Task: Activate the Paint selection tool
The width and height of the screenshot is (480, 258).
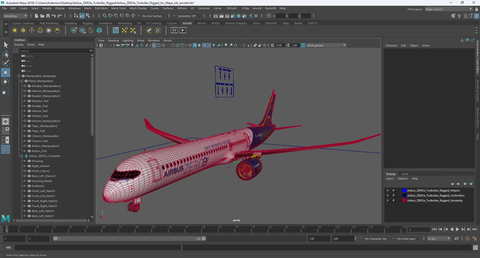Action: click(5, 63)
